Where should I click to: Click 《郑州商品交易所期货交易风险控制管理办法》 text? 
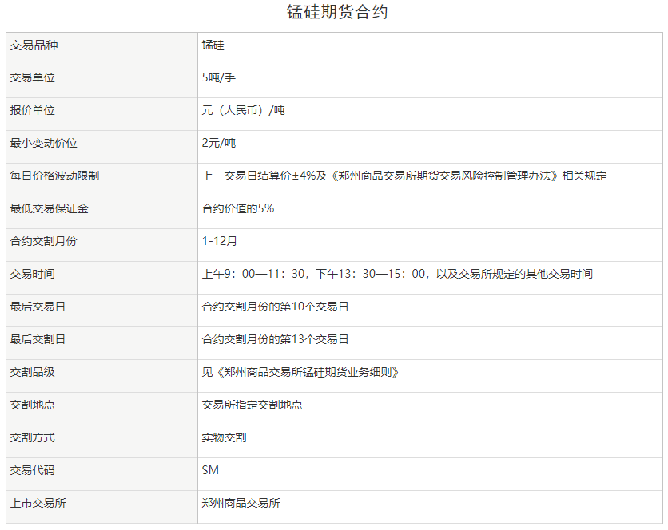[443, 176]
